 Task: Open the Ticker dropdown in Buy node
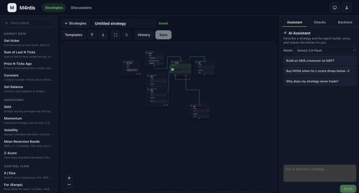pyautogui.click(x=206, y=67)
